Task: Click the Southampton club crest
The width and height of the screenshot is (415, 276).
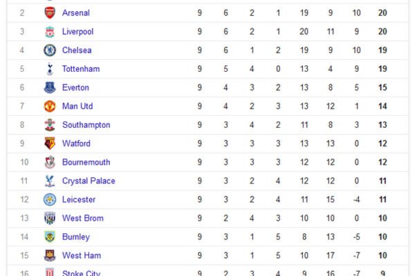Action: 50,125
